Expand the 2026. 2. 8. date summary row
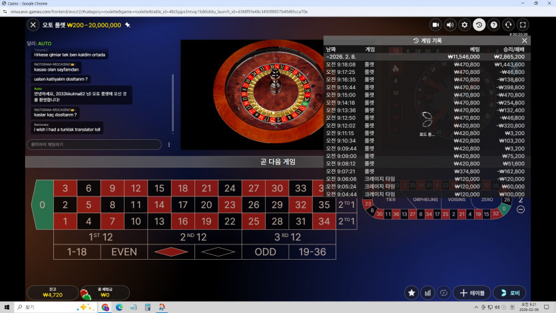 (x=426, y=57)
